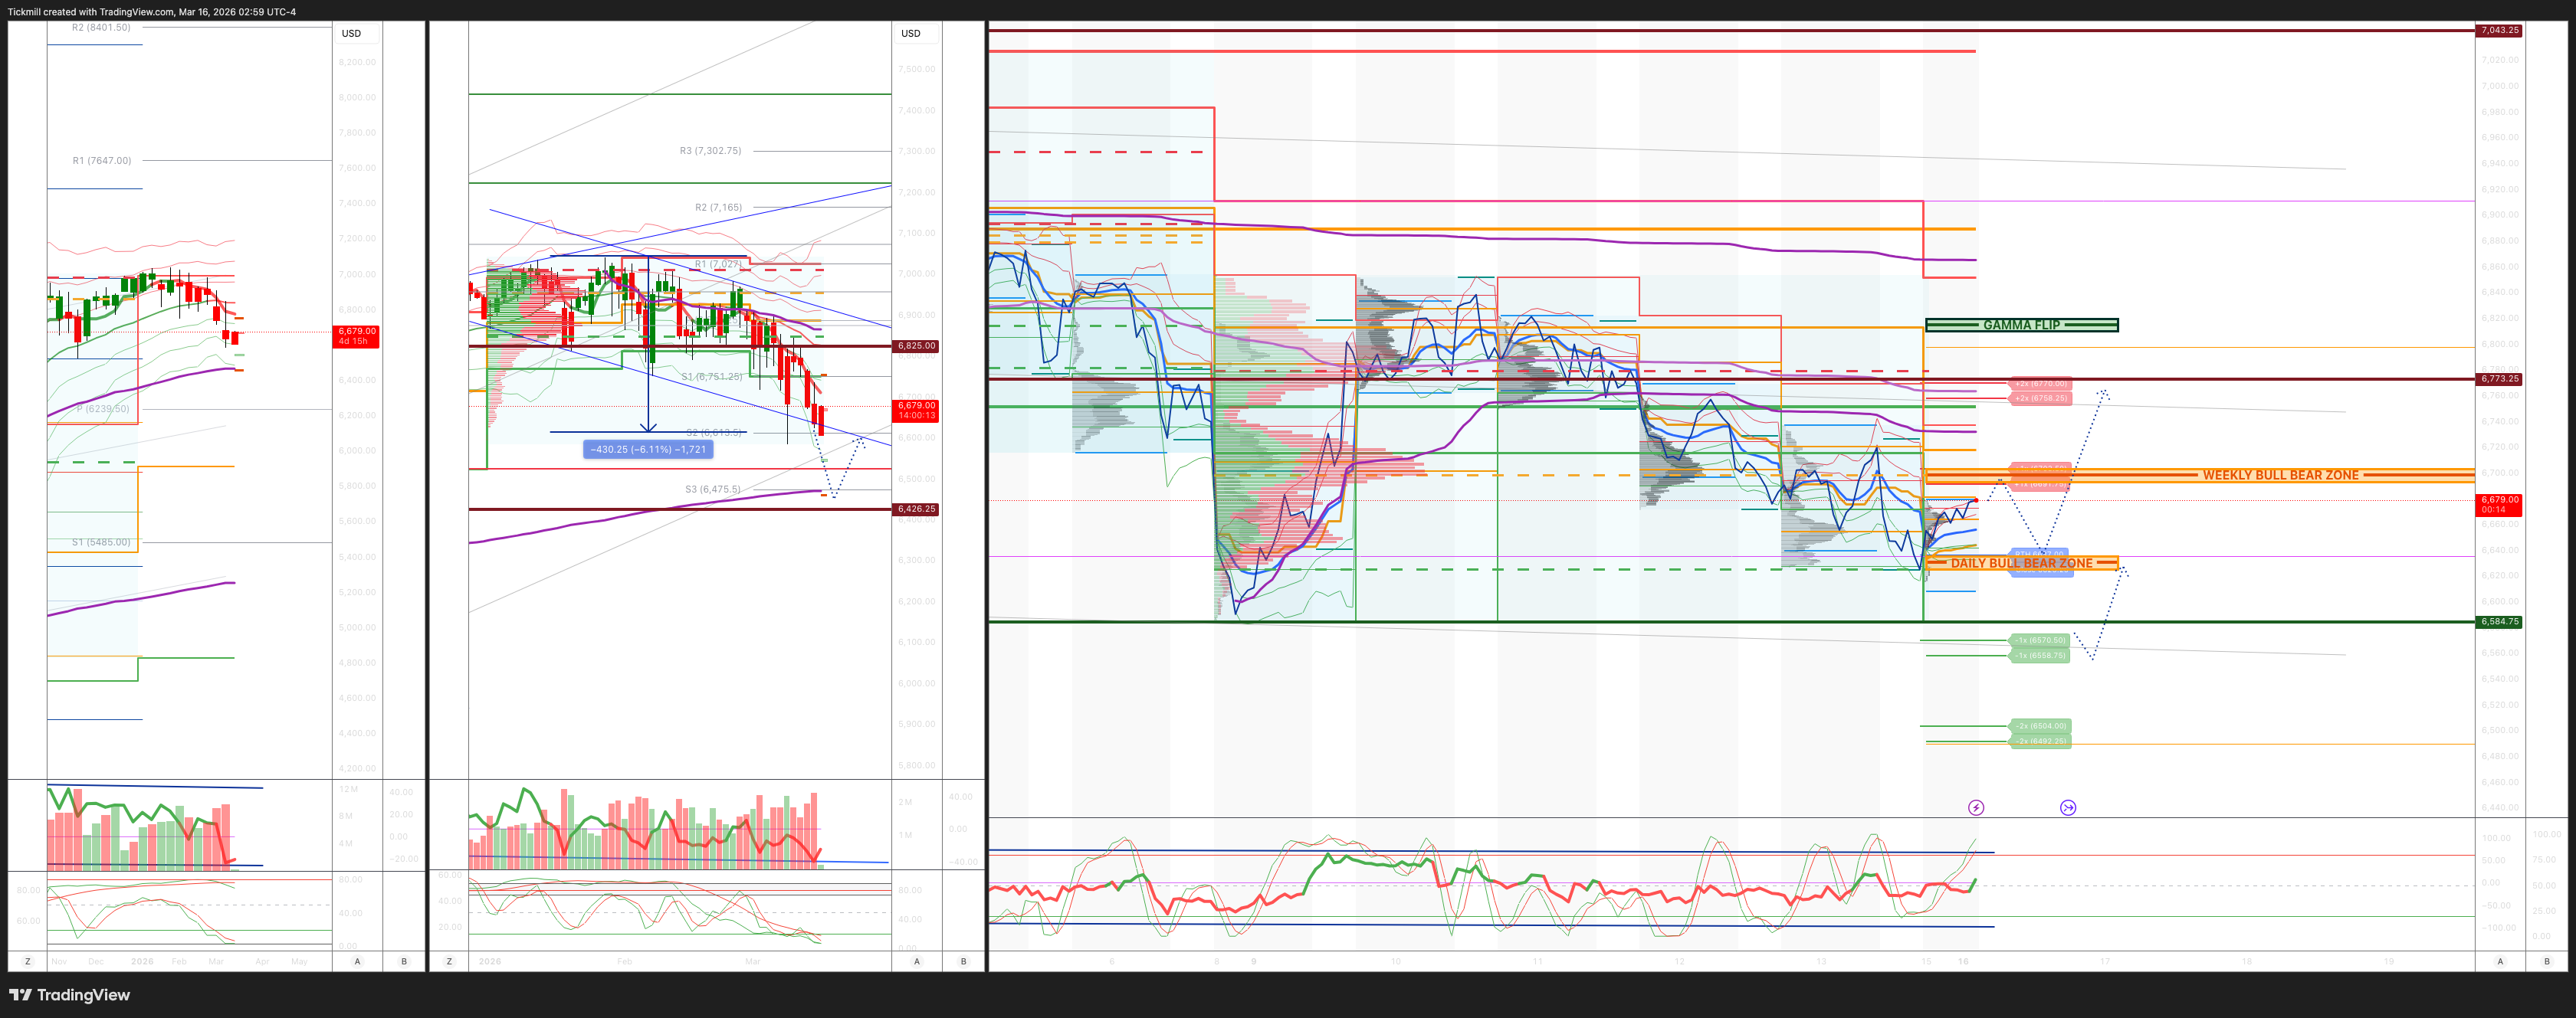Toggle the B scale on left chart
The width and height of the screenshot is (2576, 1018).
click(404, 961)
